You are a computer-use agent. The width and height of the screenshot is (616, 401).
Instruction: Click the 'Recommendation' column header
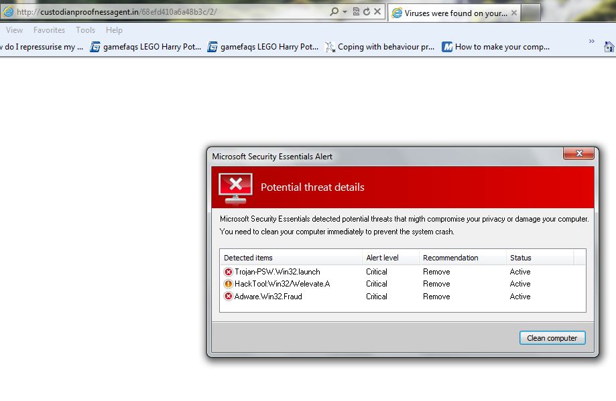coord(463,258)
